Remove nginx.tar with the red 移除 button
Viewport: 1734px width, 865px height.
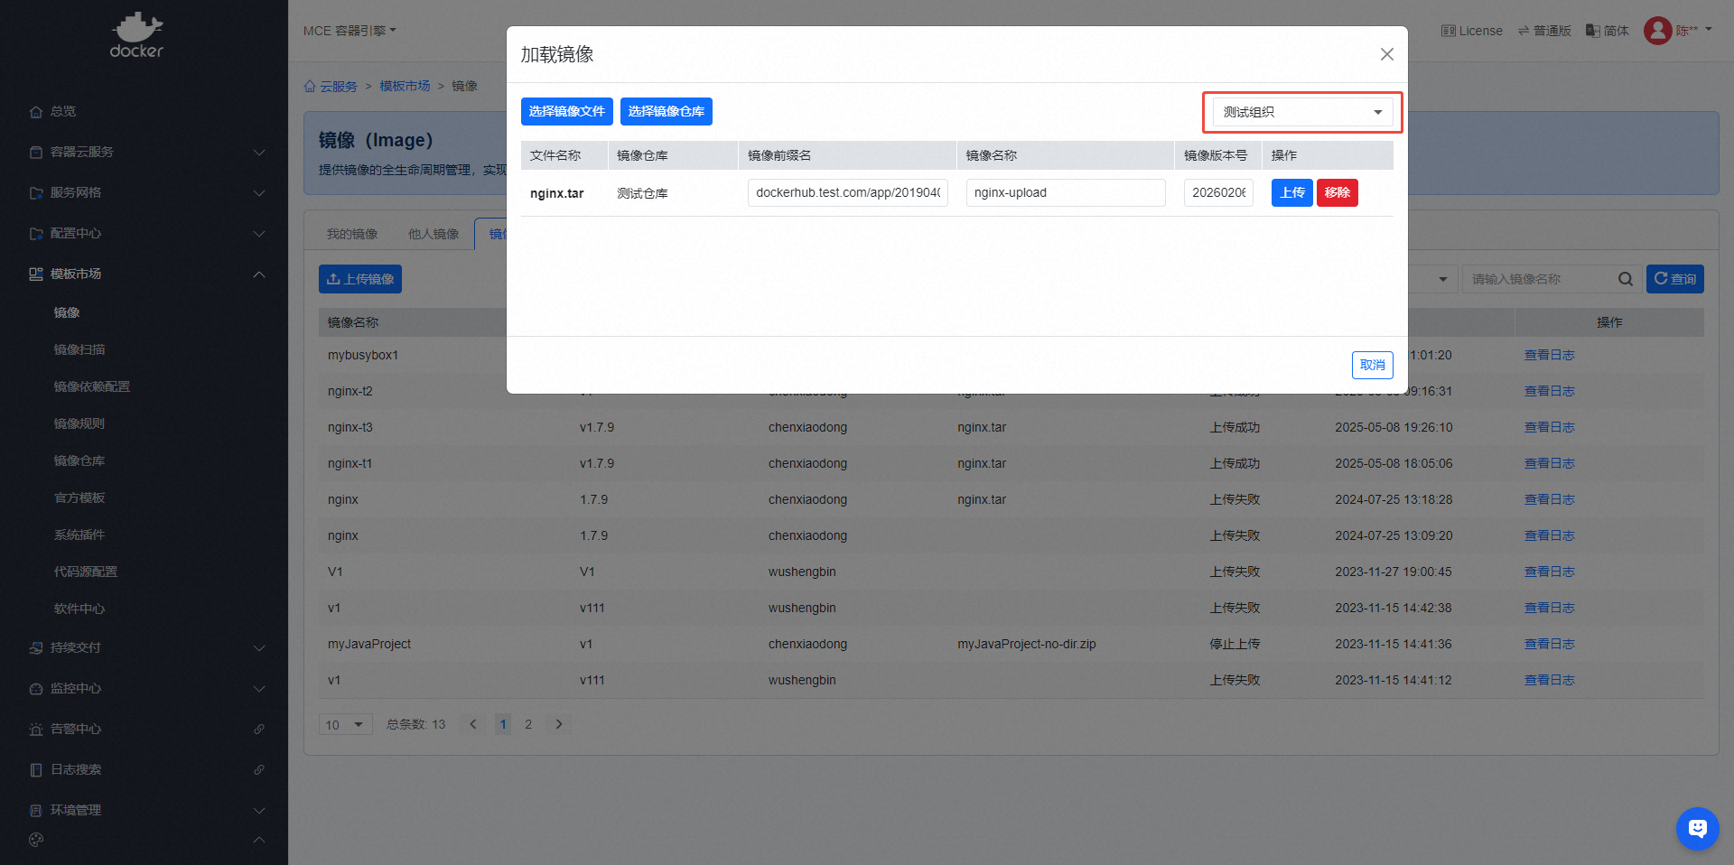pyautogui.click(x=1337, y=192)
